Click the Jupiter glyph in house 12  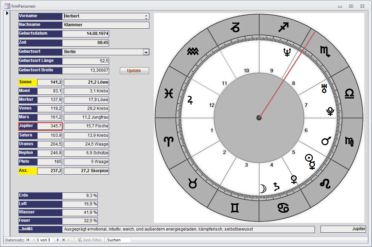pos(190,100)
